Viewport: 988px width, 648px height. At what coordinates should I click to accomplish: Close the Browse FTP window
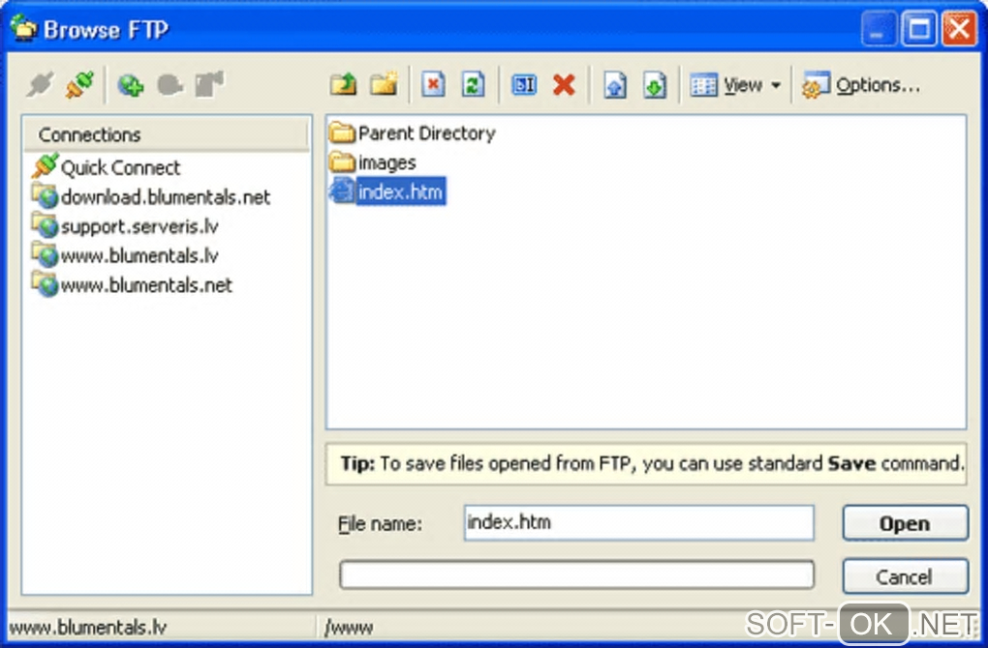959,28
